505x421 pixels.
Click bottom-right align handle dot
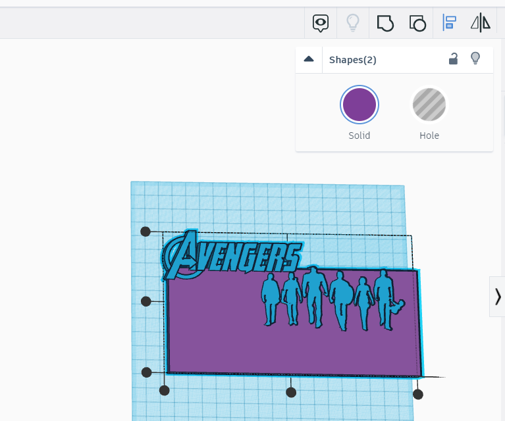[418, 394]
